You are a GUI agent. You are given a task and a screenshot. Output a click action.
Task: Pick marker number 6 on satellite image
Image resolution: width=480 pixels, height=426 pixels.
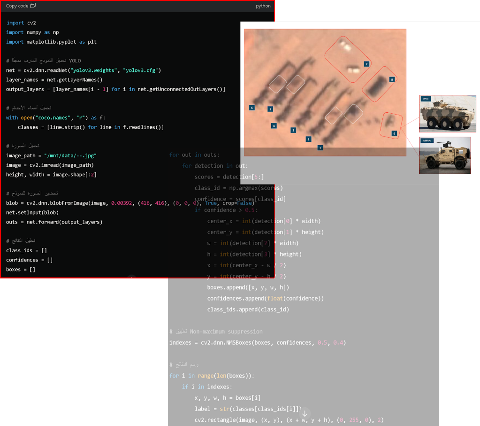pyautogui.click(x=252, y=108)
